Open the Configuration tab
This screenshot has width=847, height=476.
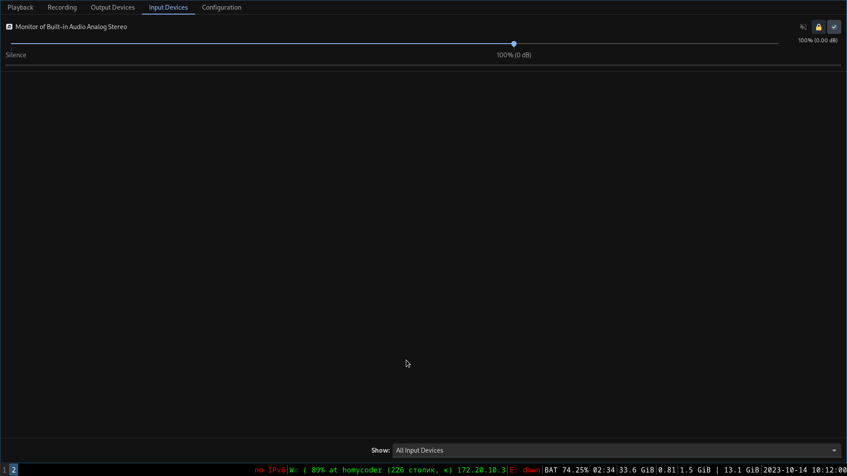[221, 7]
